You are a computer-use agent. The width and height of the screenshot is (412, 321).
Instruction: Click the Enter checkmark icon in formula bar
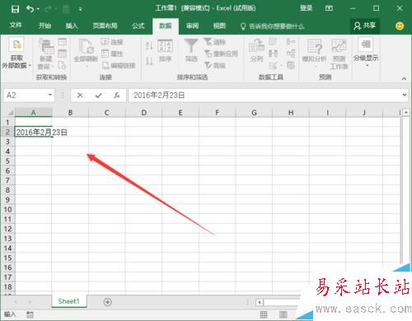(x=98, y=95)
